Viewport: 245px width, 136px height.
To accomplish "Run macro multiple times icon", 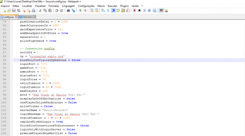I will pos(150,10).
